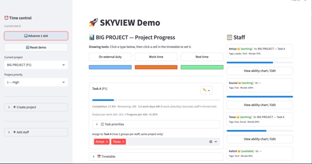Image resolution: width=312 pixels, height=164 pixels.
Task: Open ability chart for Texas
Action: pos(260,139)
